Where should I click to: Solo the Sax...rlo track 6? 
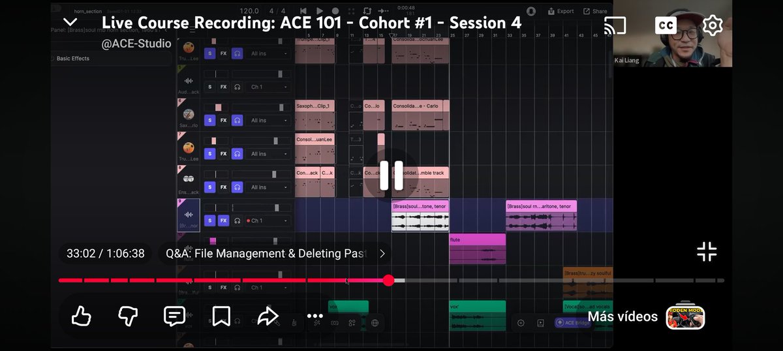pyautogui.click(x=209, y=120)
